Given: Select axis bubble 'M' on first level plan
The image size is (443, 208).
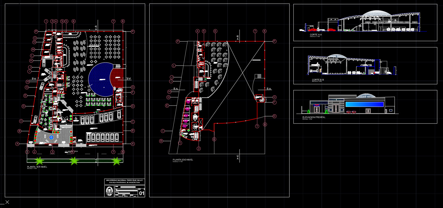Looking at the screenshot, I should [33, 49].
